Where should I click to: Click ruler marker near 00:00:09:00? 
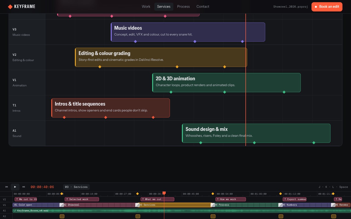click(x=62, y=194)
